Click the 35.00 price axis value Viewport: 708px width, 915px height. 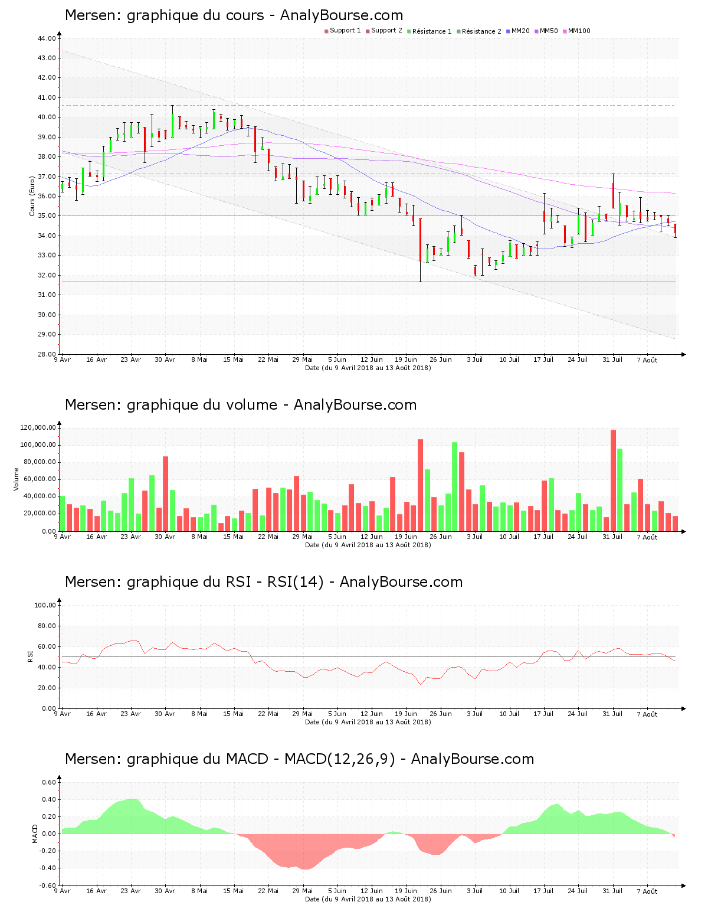[47, 216]
